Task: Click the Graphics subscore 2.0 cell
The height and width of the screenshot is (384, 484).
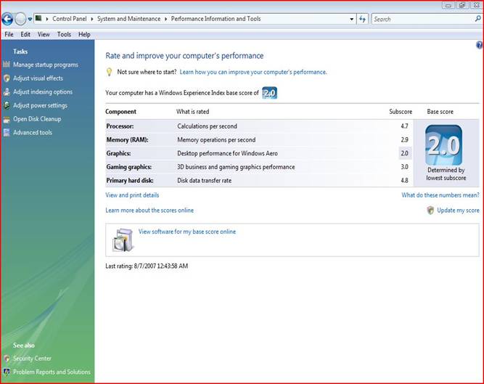Action: (405, 153)
